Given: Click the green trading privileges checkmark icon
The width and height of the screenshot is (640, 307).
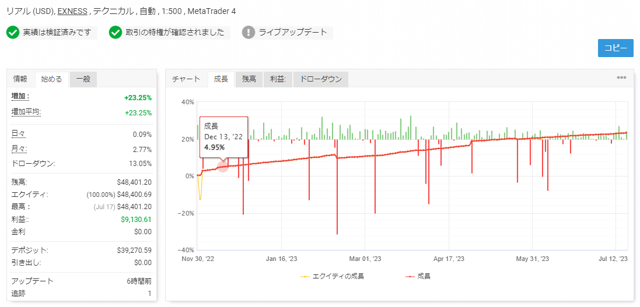Looking at the screenshot, I should pos(116,33).
